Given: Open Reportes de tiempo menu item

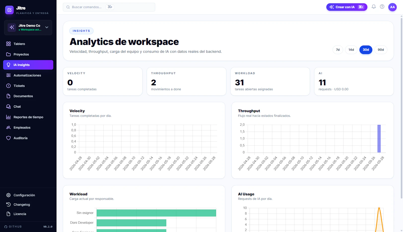Looking at the screenshot, I should pos(28,117).
